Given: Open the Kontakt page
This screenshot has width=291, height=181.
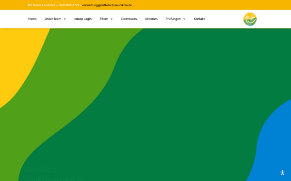Looking at the screenshot, I should 199,19.
